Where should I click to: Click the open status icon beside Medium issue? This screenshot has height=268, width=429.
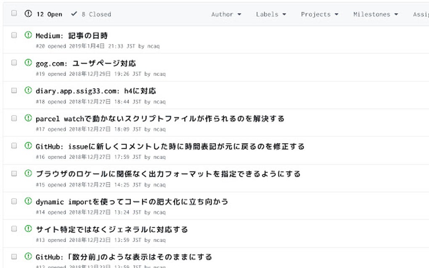28,35
